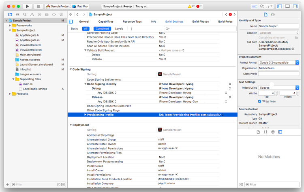Expand the Provisioning Profile row
Screen dimensions: 304x192
tap(85, 115)
